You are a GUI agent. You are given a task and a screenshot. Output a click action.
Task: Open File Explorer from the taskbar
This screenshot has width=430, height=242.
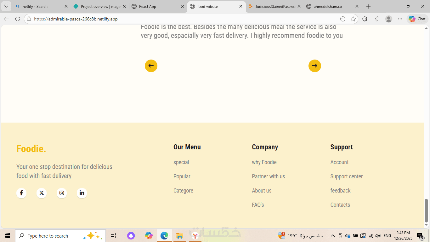[179, 236]
